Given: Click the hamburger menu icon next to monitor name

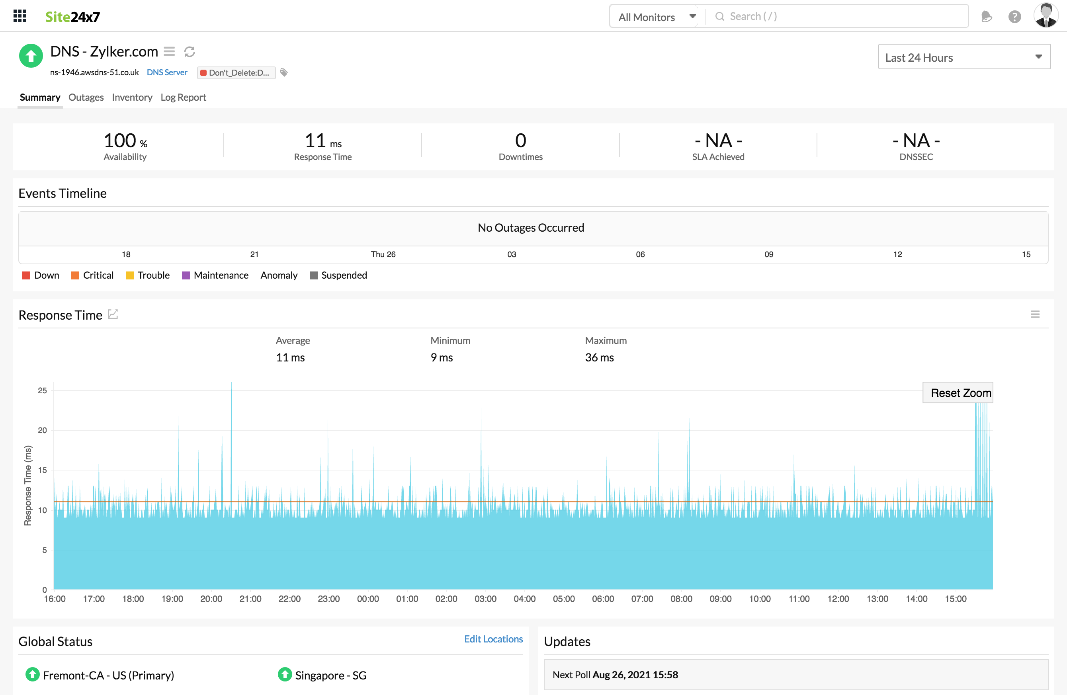Looking at the screenshot, I should tap(170, 51).
